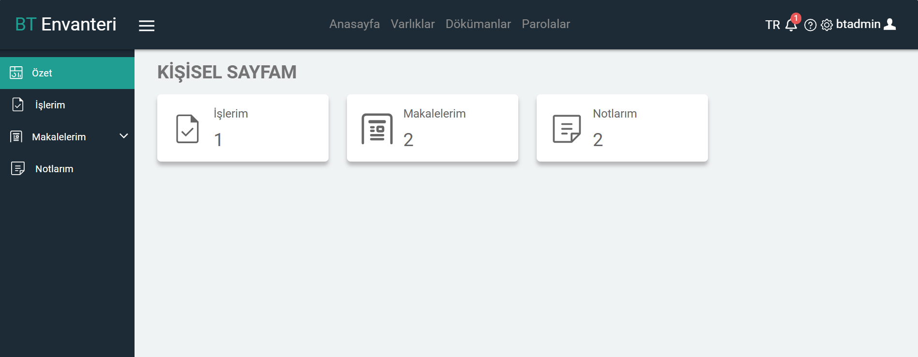Click the Özet dashboard sidebar icon
The image size is (918, 357).
(16, 73)
